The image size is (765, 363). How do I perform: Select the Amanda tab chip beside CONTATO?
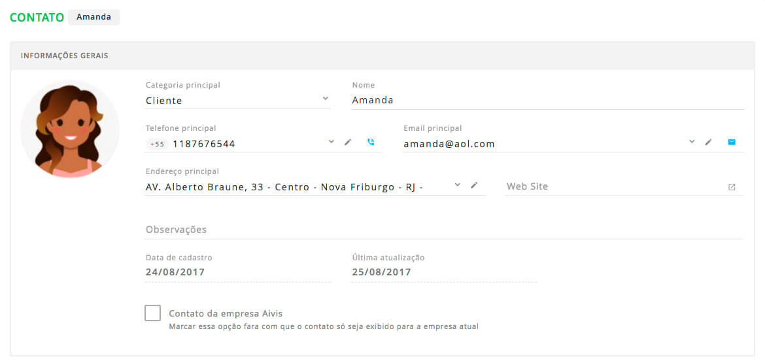click(x=93, y=17)
